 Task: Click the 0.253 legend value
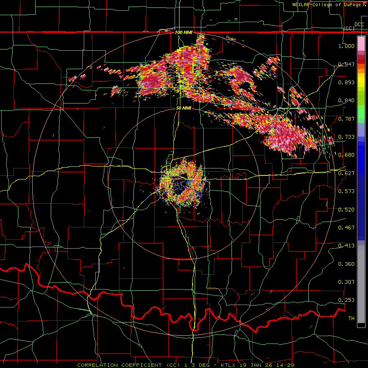click(346, 300)
